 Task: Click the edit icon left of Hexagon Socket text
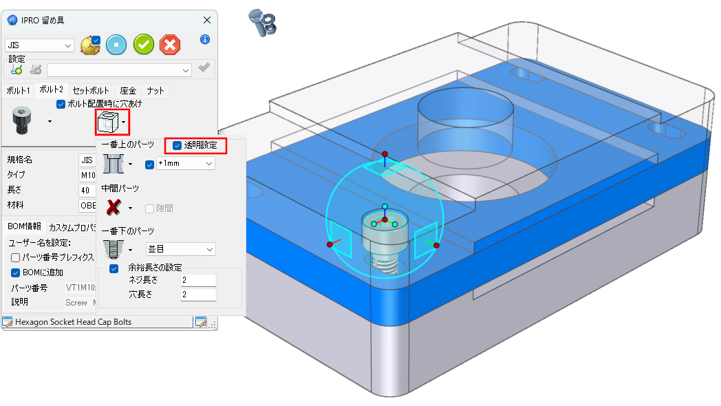[8, 322]
